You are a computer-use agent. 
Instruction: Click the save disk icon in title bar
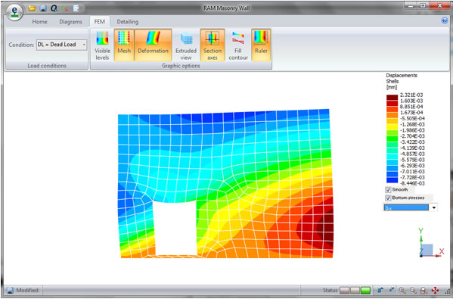pyautogui.click(x=43, y=8)
